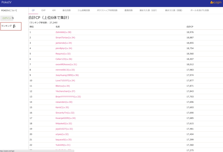Select the 17,871 CP value
Image resolution: width=223 pixels, height=152 pixels.
pos(190,86)
